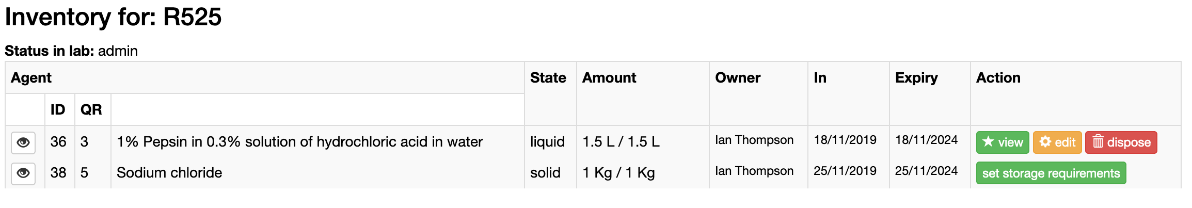Click the Amount column header
The height and width of the screenshot is (208, 1192).
[x=609, y=78]
